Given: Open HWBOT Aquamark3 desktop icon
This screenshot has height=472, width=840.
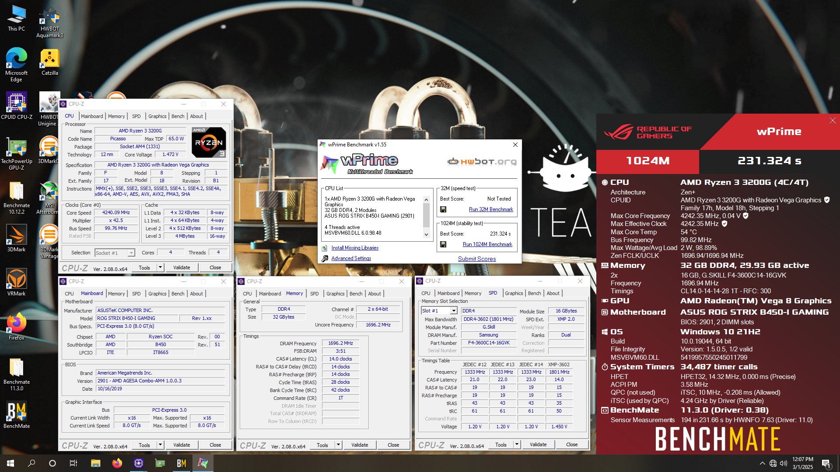Looking at the screenshot, I should 49,22.
